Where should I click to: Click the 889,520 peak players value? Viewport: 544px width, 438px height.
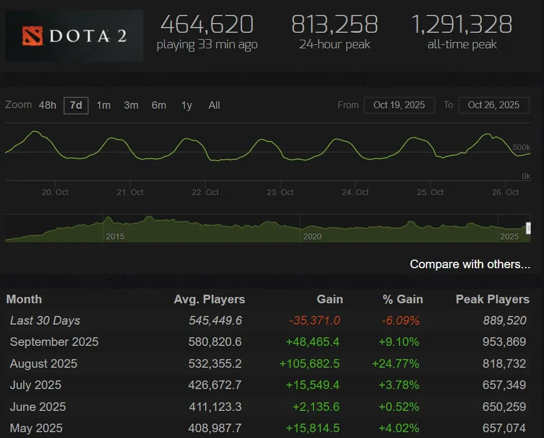[504, 321]
